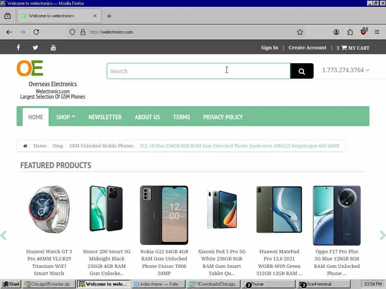Screen dimensions: 386x289
Task: Open Firefox account icon
Action: (x=336, y=32)
